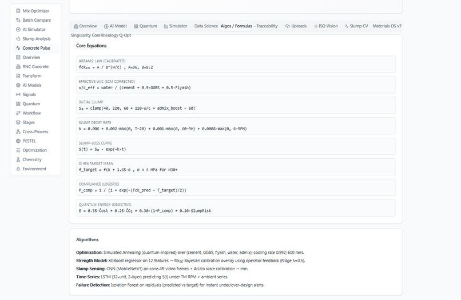Open the Simulator tab
The image size is (461, 300).
(x=176, y=26)
